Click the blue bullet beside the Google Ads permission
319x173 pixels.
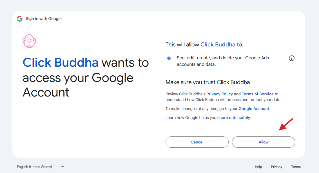169,58
